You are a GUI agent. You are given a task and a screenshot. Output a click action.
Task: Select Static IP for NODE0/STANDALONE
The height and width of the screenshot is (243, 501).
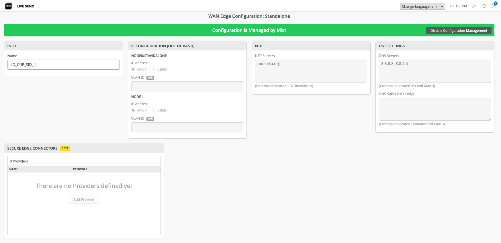(154, 69)
